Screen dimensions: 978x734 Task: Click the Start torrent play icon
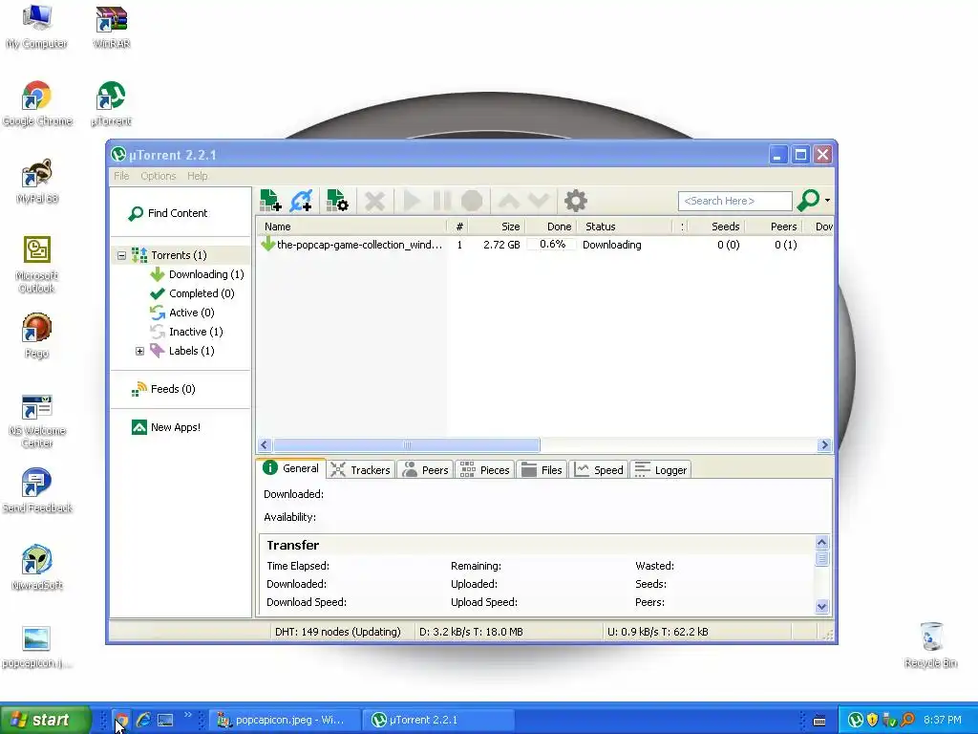[x=411, y=201]
